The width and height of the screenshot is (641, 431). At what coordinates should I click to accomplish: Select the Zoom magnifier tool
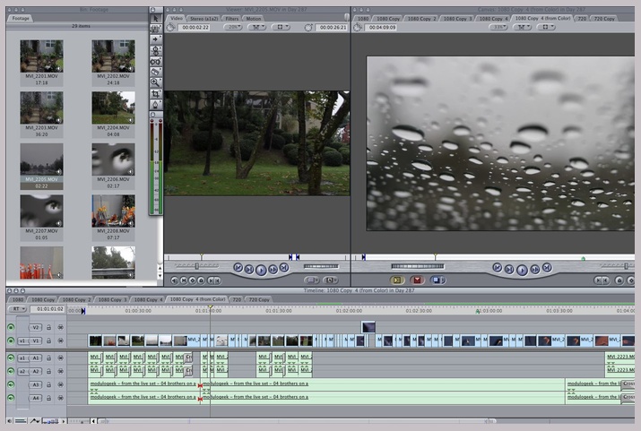[x=155, y=82]
